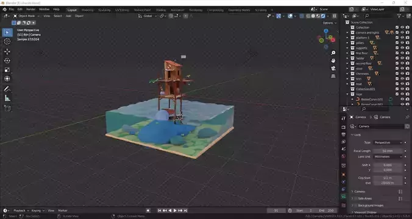Switch perspective/orthographic with grid icon
412x219 pixels.
[x=333, y=76]
